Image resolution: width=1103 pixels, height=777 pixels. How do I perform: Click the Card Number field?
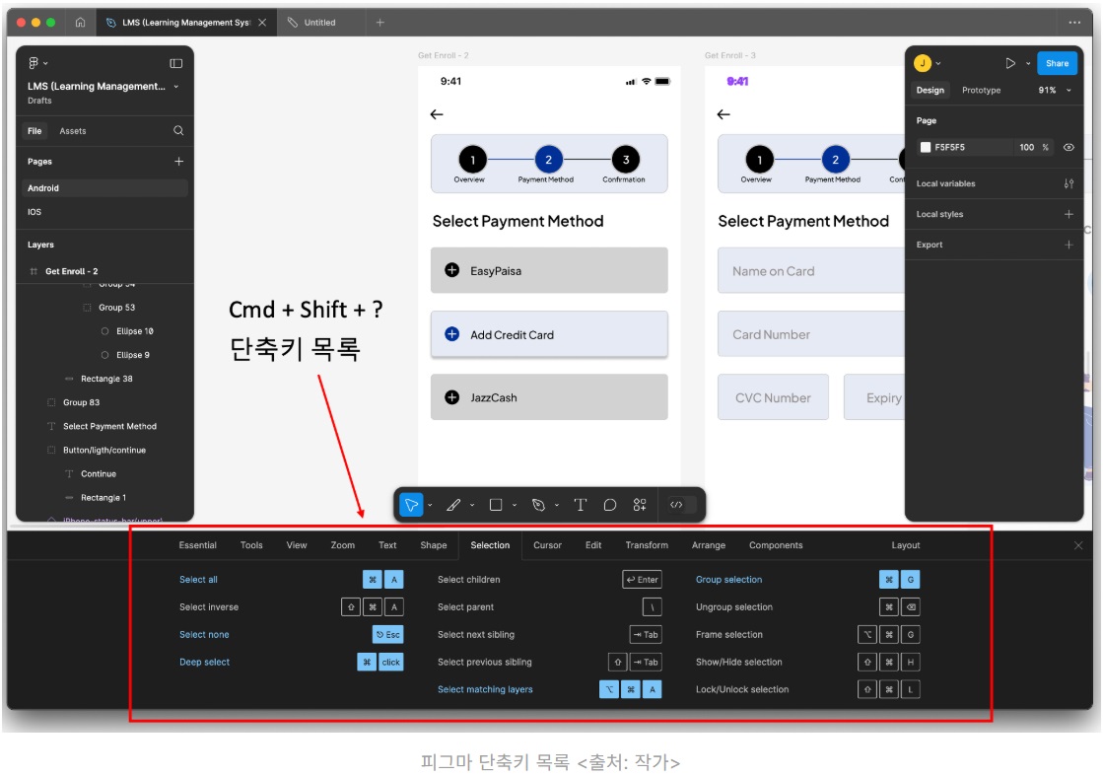811,334
